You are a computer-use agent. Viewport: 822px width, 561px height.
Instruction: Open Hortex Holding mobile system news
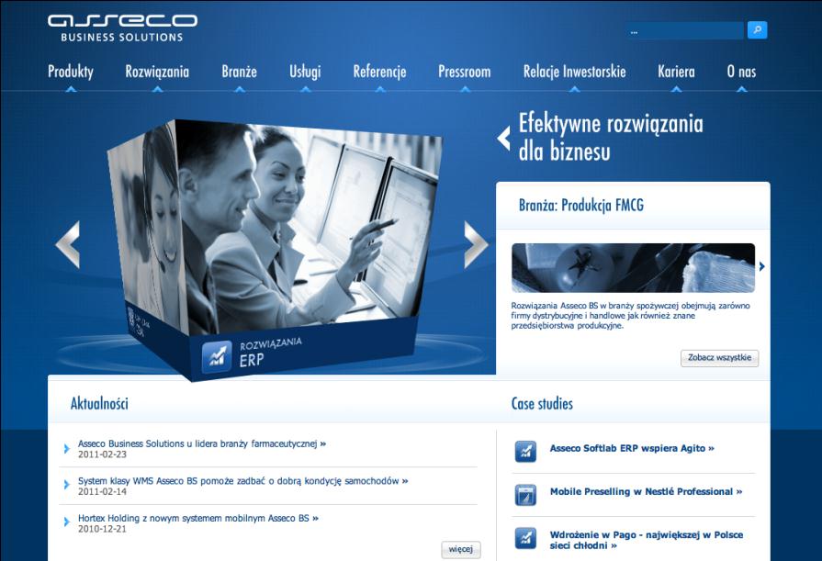tap(198, 518)
